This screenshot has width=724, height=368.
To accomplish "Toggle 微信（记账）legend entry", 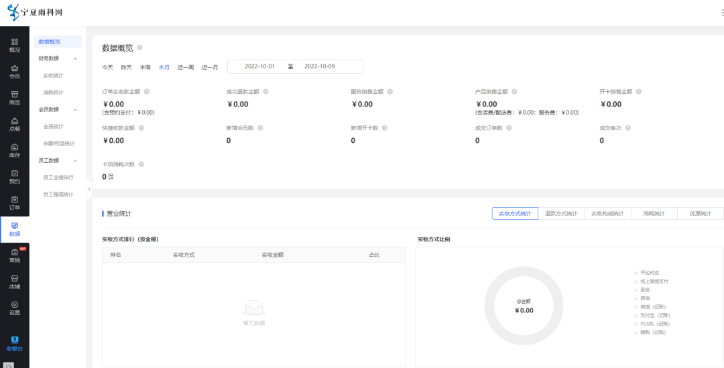I will [650, 306].
